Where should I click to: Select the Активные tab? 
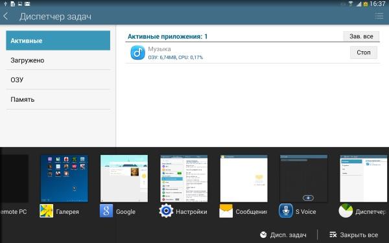(58, 40)
